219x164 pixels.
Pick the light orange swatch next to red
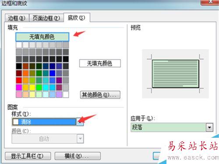point(25,80)
